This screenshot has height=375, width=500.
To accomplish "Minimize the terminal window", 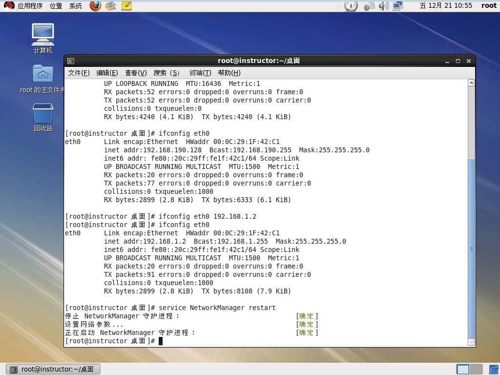I will (x=447, y=61).
